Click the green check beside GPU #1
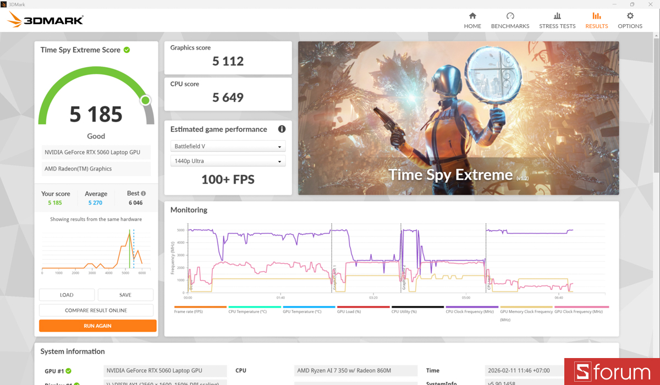This screenshot has width=660, height=385. 68,370
